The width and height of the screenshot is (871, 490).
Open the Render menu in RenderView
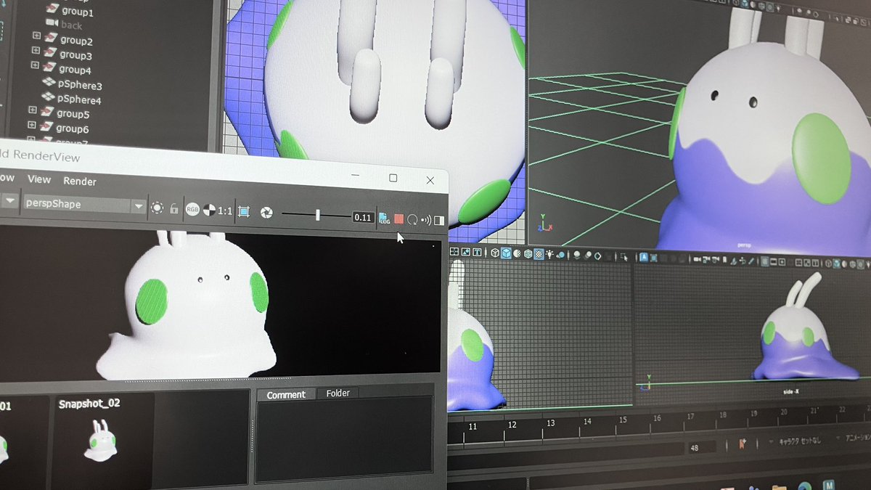[x=80, y=181]
